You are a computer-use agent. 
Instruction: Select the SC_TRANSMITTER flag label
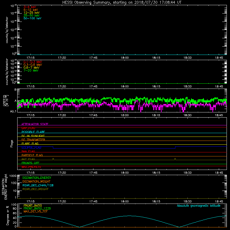[x=33, y=140]
